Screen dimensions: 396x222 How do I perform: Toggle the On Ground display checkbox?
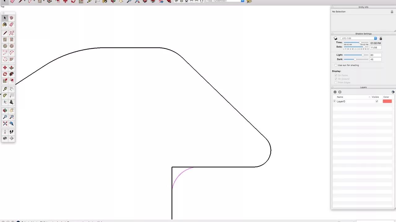[336, 79]
